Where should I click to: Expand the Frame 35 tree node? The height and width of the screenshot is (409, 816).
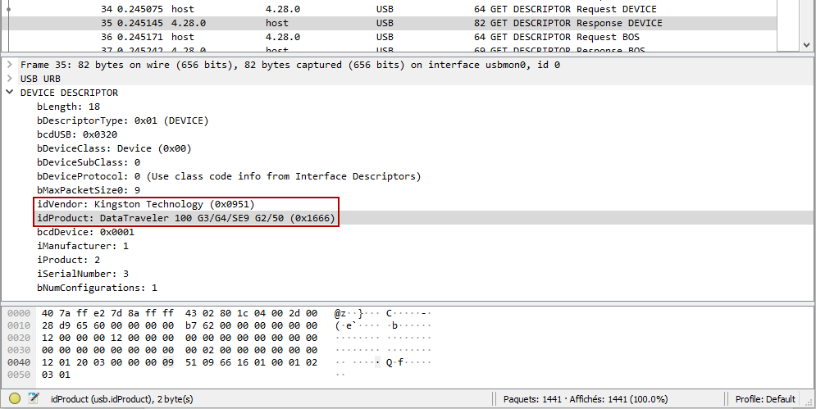click(x=10, y=65)
